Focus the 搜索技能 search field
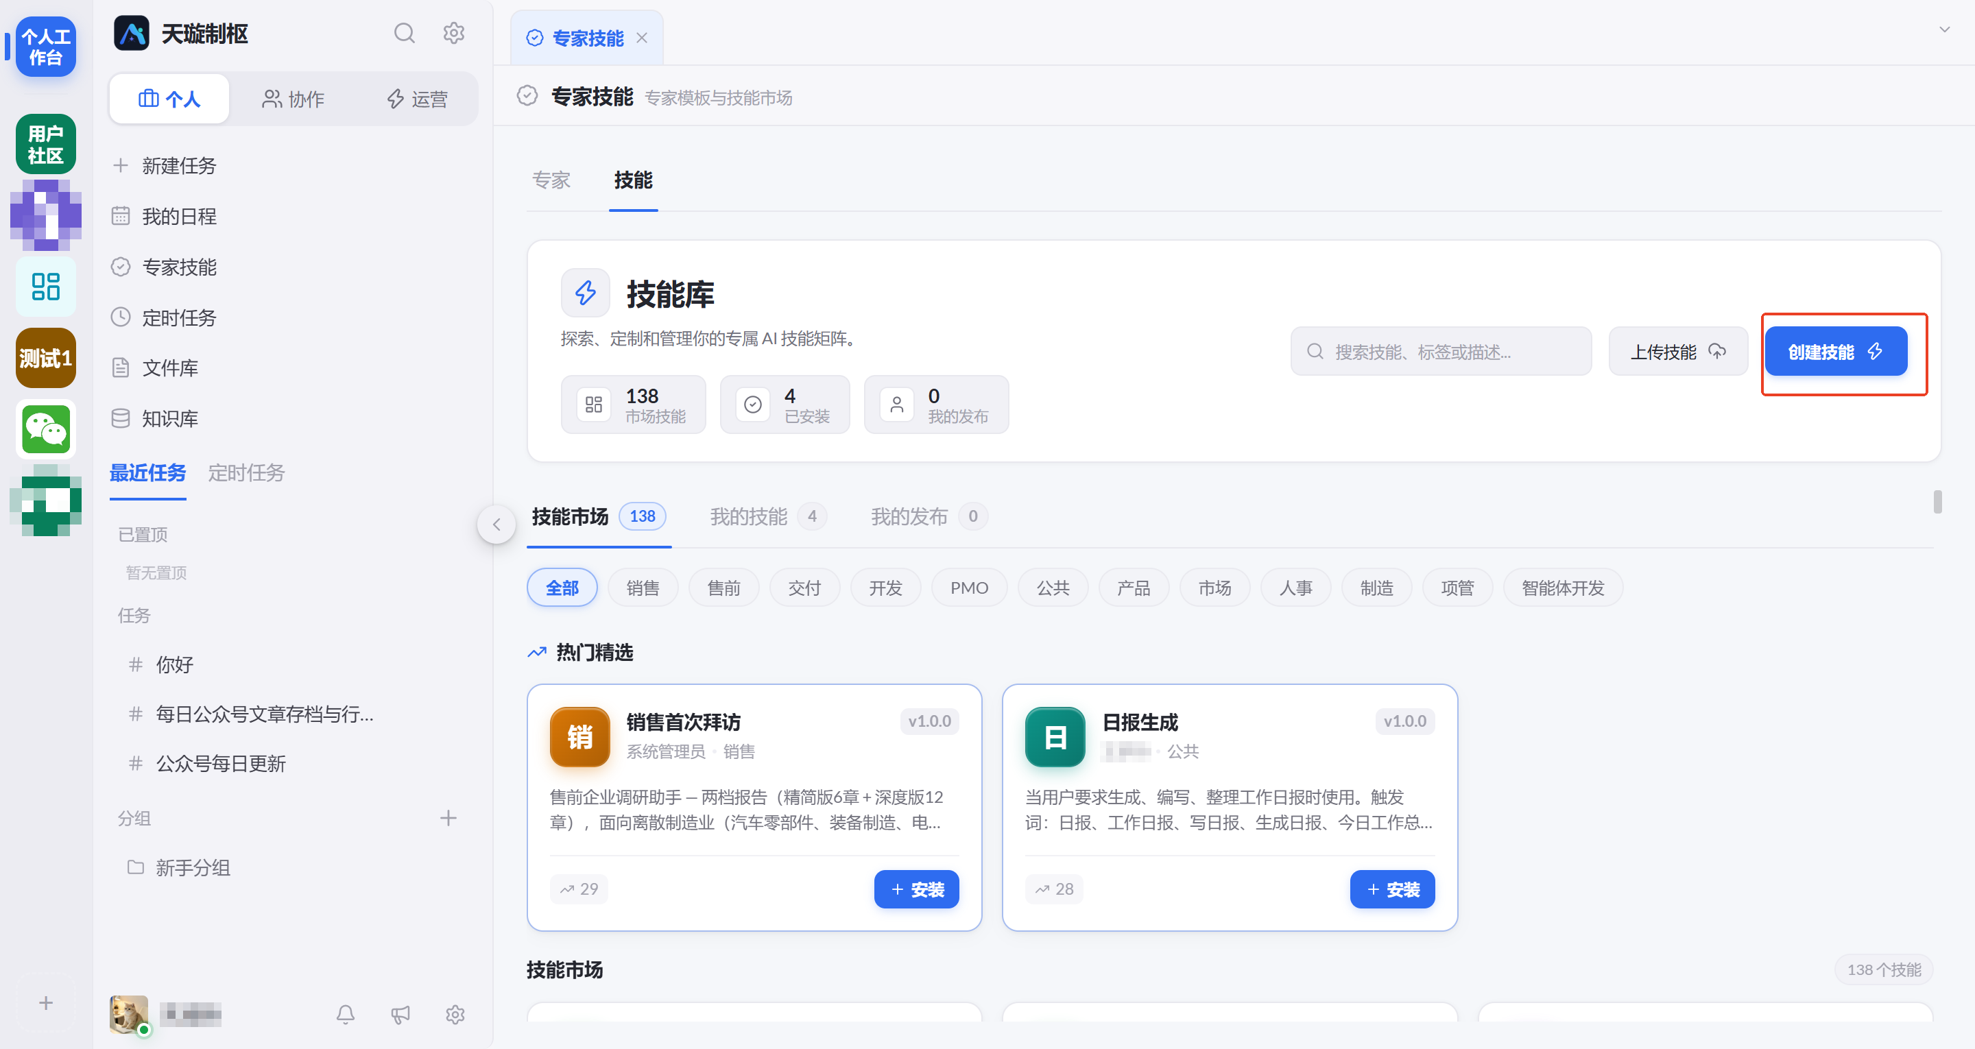Image resolution: width=1975 pixels, height=1049 pixels. point(1441,352)
